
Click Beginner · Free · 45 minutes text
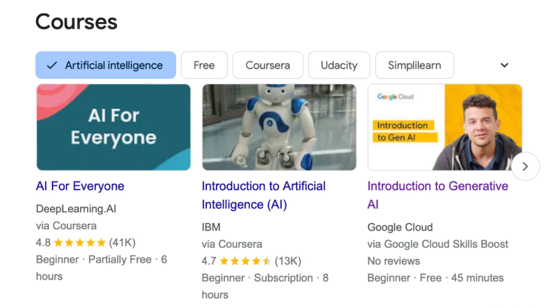point(435,278)
